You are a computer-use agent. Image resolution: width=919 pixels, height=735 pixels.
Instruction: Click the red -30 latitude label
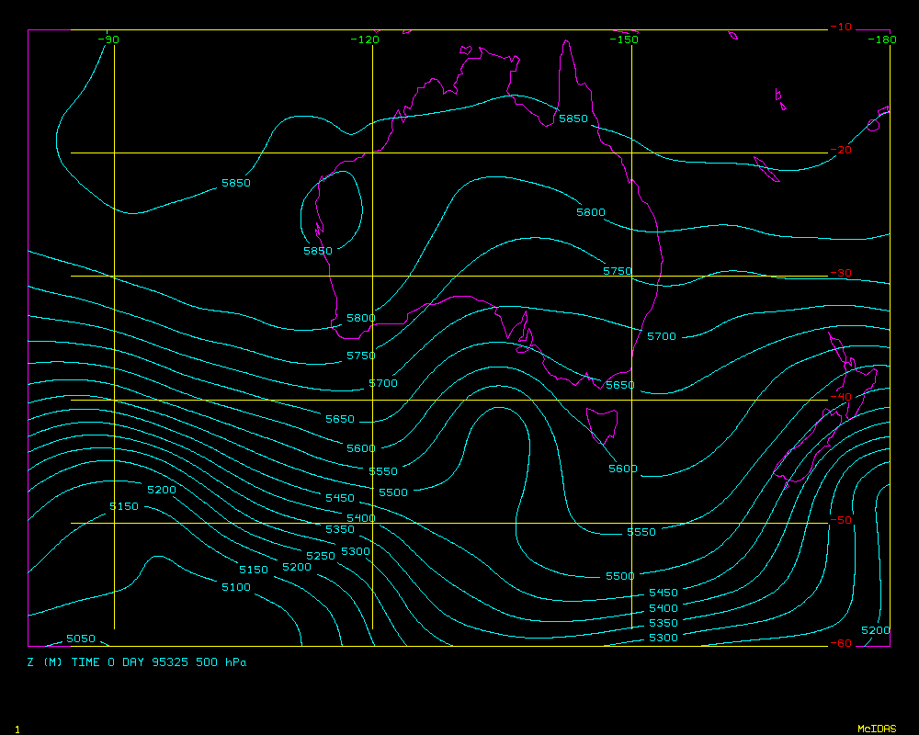(x=840, y=274)
